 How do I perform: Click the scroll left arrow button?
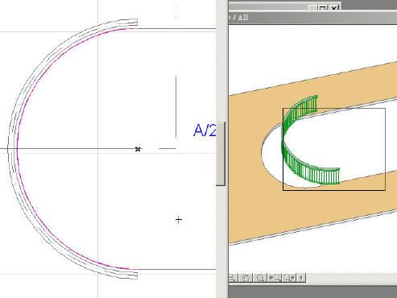point(302,278)
